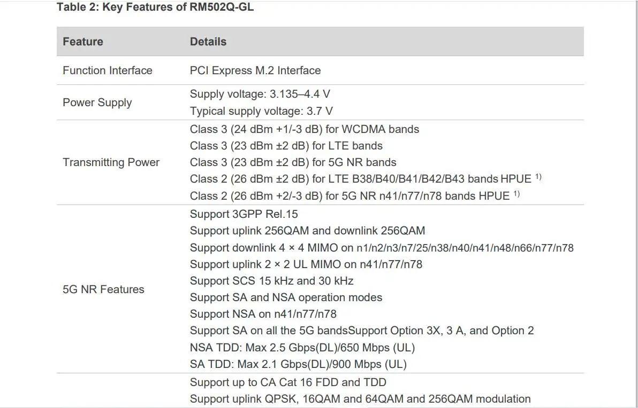Click the Class 3 WCDMA bands line
Image resolution: width=638 pixels, height=408 pixels.
pos(304,129)
